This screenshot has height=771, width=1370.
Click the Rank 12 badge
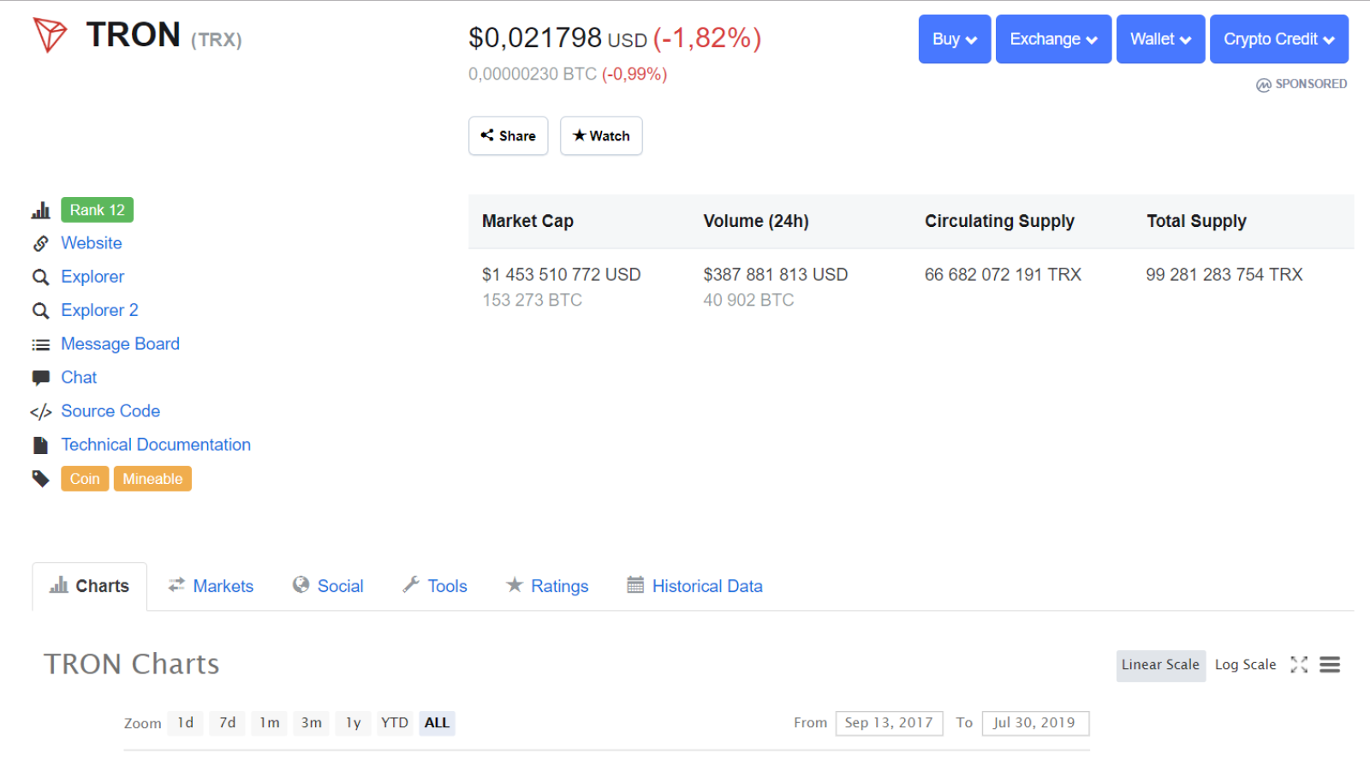tap(98, 210)
